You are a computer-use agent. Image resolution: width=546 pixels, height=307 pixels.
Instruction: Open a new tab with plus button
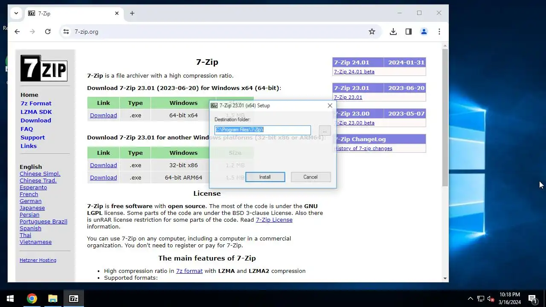[x=132, y=13]
